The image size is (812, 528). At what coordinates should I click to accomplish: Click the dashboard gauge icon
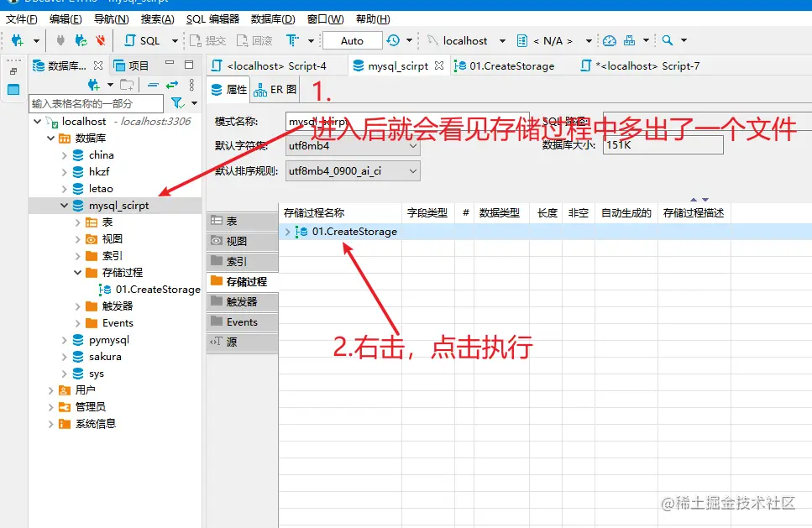tap(610, 40)
